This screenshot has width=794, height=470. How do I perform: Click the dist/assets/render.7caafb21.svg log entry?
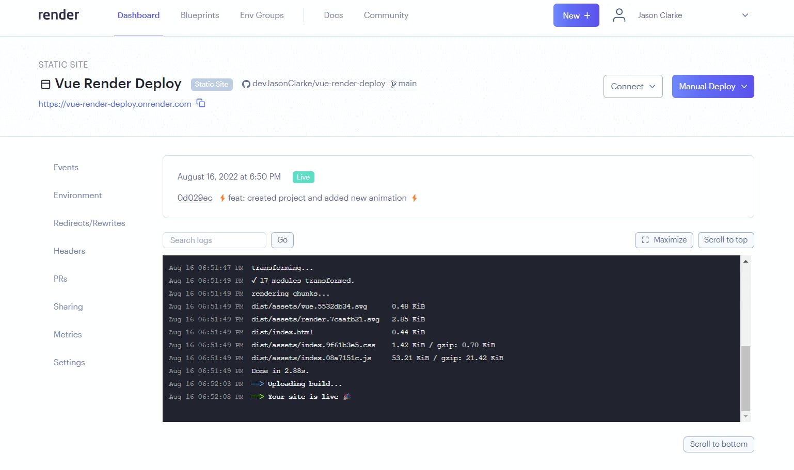pos(315,319)
